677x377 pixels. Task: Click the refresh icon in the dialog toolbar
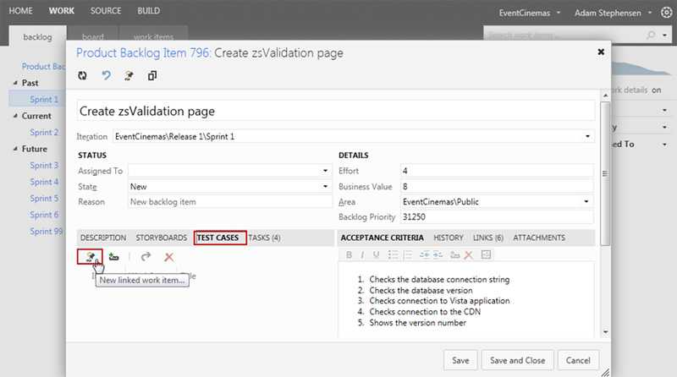tap(83, 75)
